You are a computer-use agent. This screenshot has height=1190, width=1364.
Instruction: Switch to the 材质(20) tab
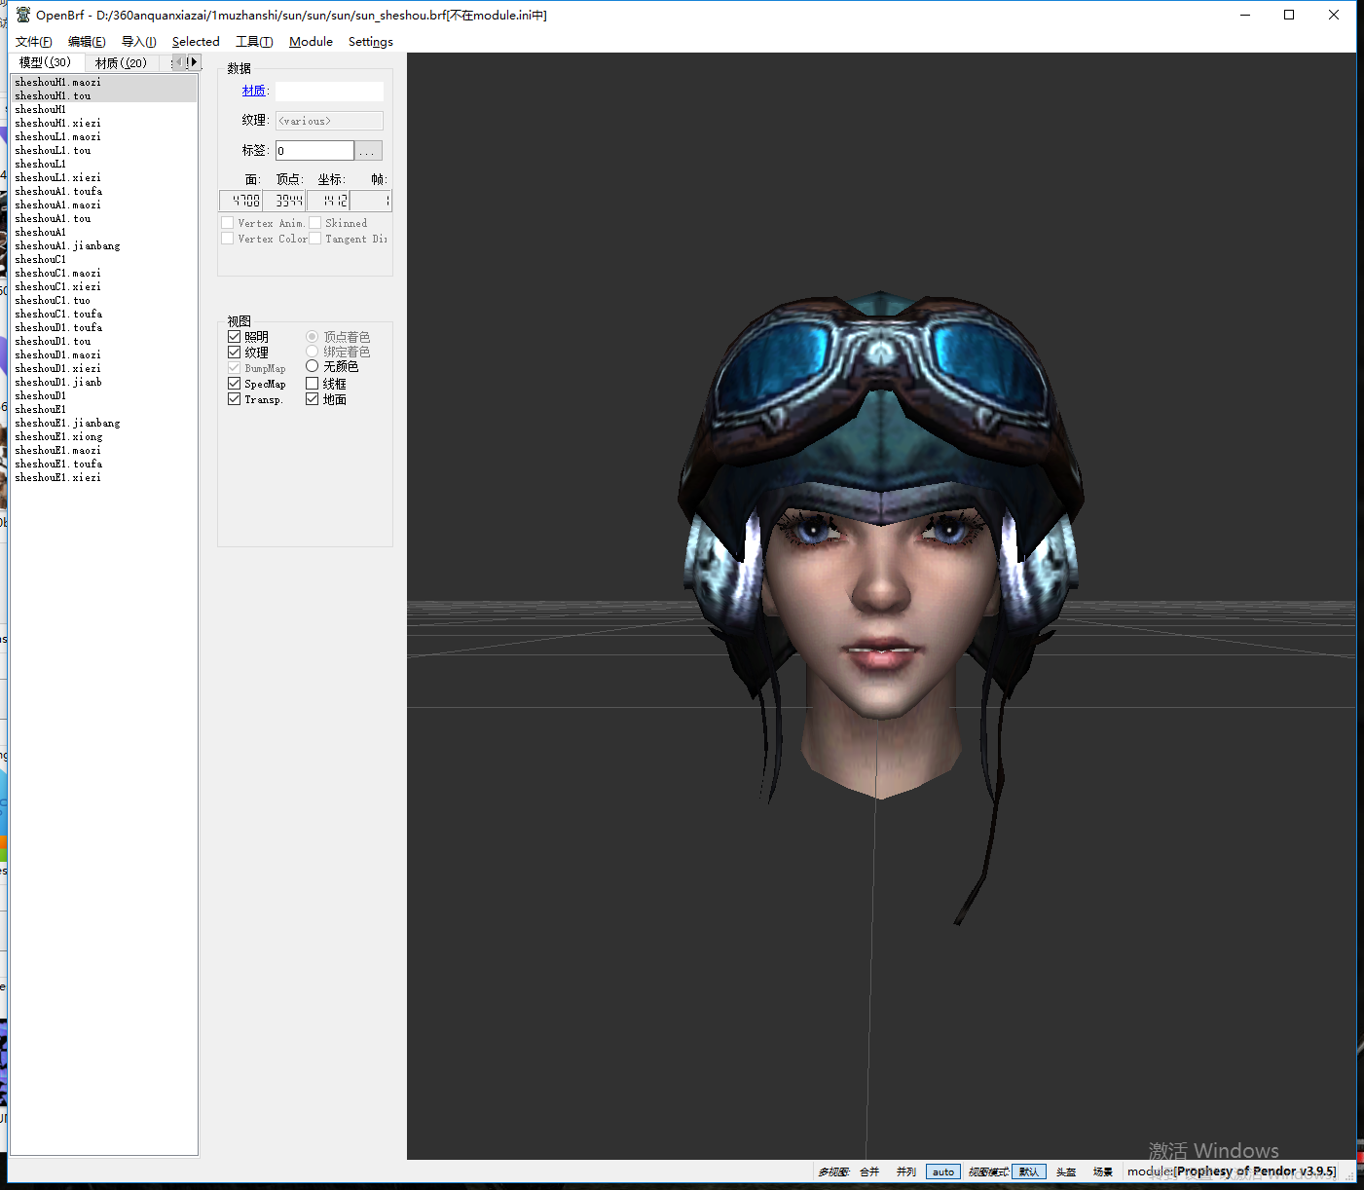(x=121, y=62)
